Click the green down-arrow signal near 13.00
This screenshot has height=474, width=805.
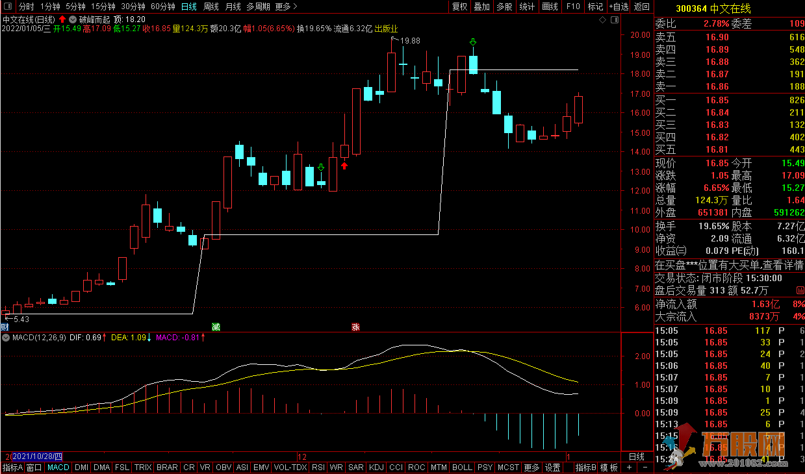(321, 168)
